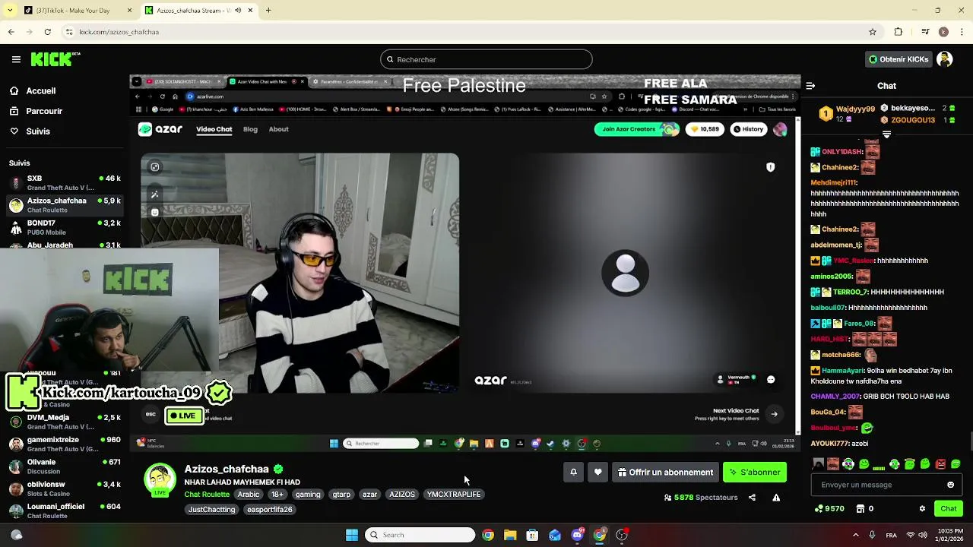Open File Explorer from taskbar
Image resolution: width=973 pixels, height=547 pixels.
510,535
